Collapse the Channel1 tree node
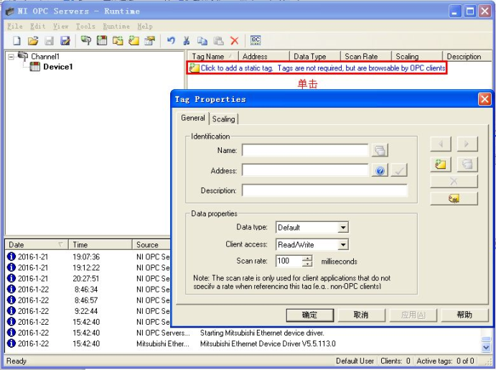The height and width of the screenshot is (370, 496). pyautogui.click(x=11, y=57)
